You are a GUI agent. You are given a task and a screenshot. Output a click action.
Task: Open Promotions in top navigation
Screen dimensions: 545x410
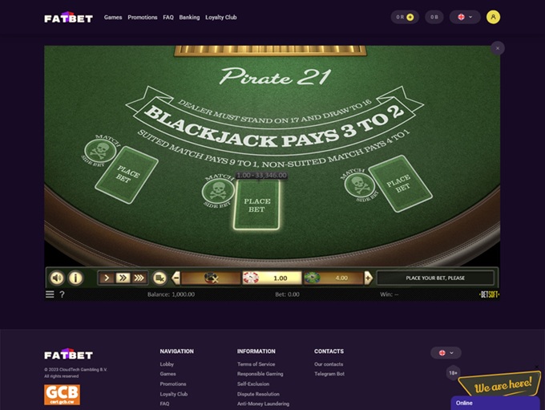pos(143,18)
